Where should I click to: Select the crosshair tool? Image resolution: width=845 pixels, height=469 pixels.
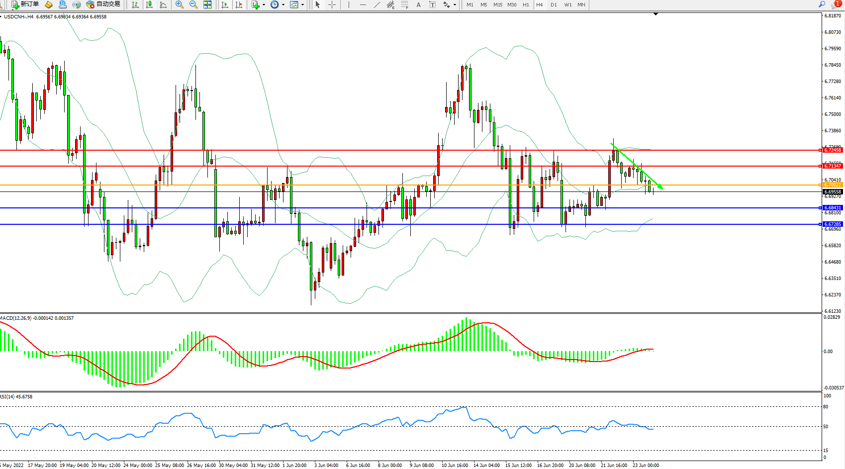click(x=332, y=4)
